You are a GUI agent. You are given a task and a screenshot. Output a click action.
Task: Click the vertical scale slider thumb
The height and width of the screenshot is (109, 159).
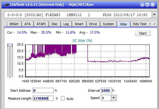(10, 45)
